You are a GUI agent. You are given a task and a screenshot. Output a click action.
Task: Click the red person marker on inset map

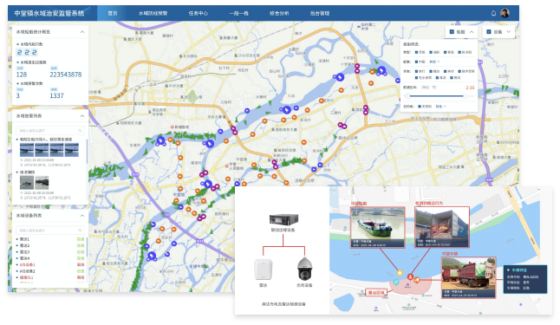[x=410, y=276]
